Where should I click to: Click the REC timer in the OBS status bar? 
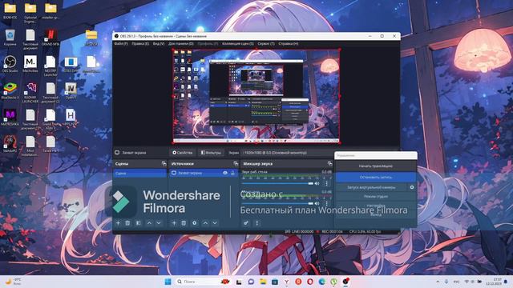point(331,231)
